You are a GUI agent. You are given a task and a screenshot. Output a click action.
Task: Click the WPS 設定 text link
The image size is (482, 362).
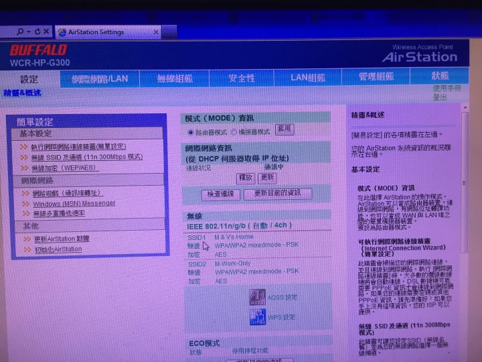coord(281,317)
